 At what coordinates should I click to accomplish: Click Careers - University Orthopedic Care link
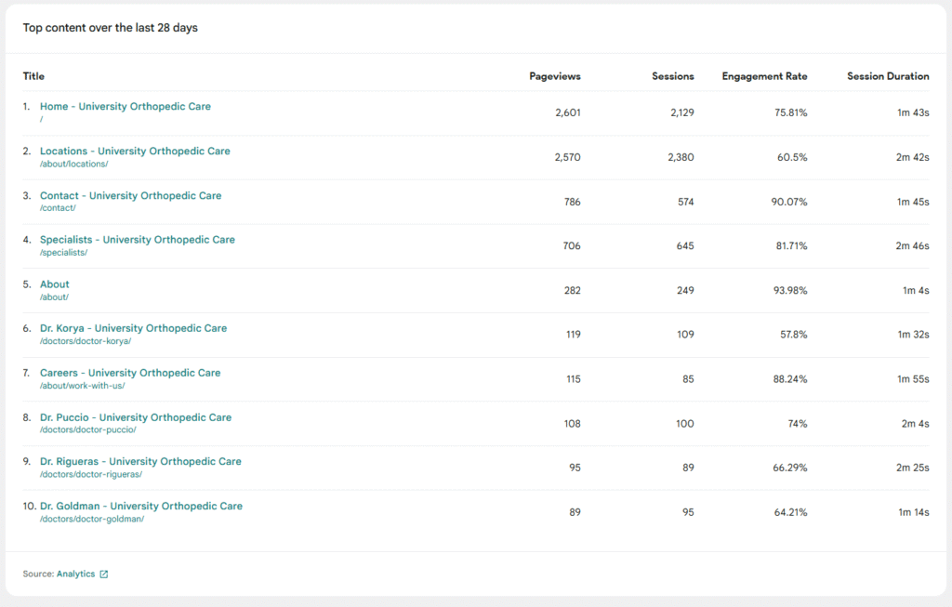pyautogui.click(x=130, y=373)
